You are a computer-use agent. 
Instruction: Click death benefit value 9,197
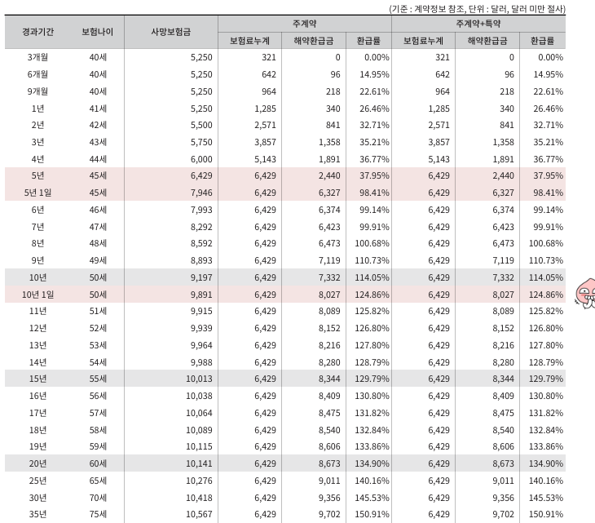coord(201,277)
